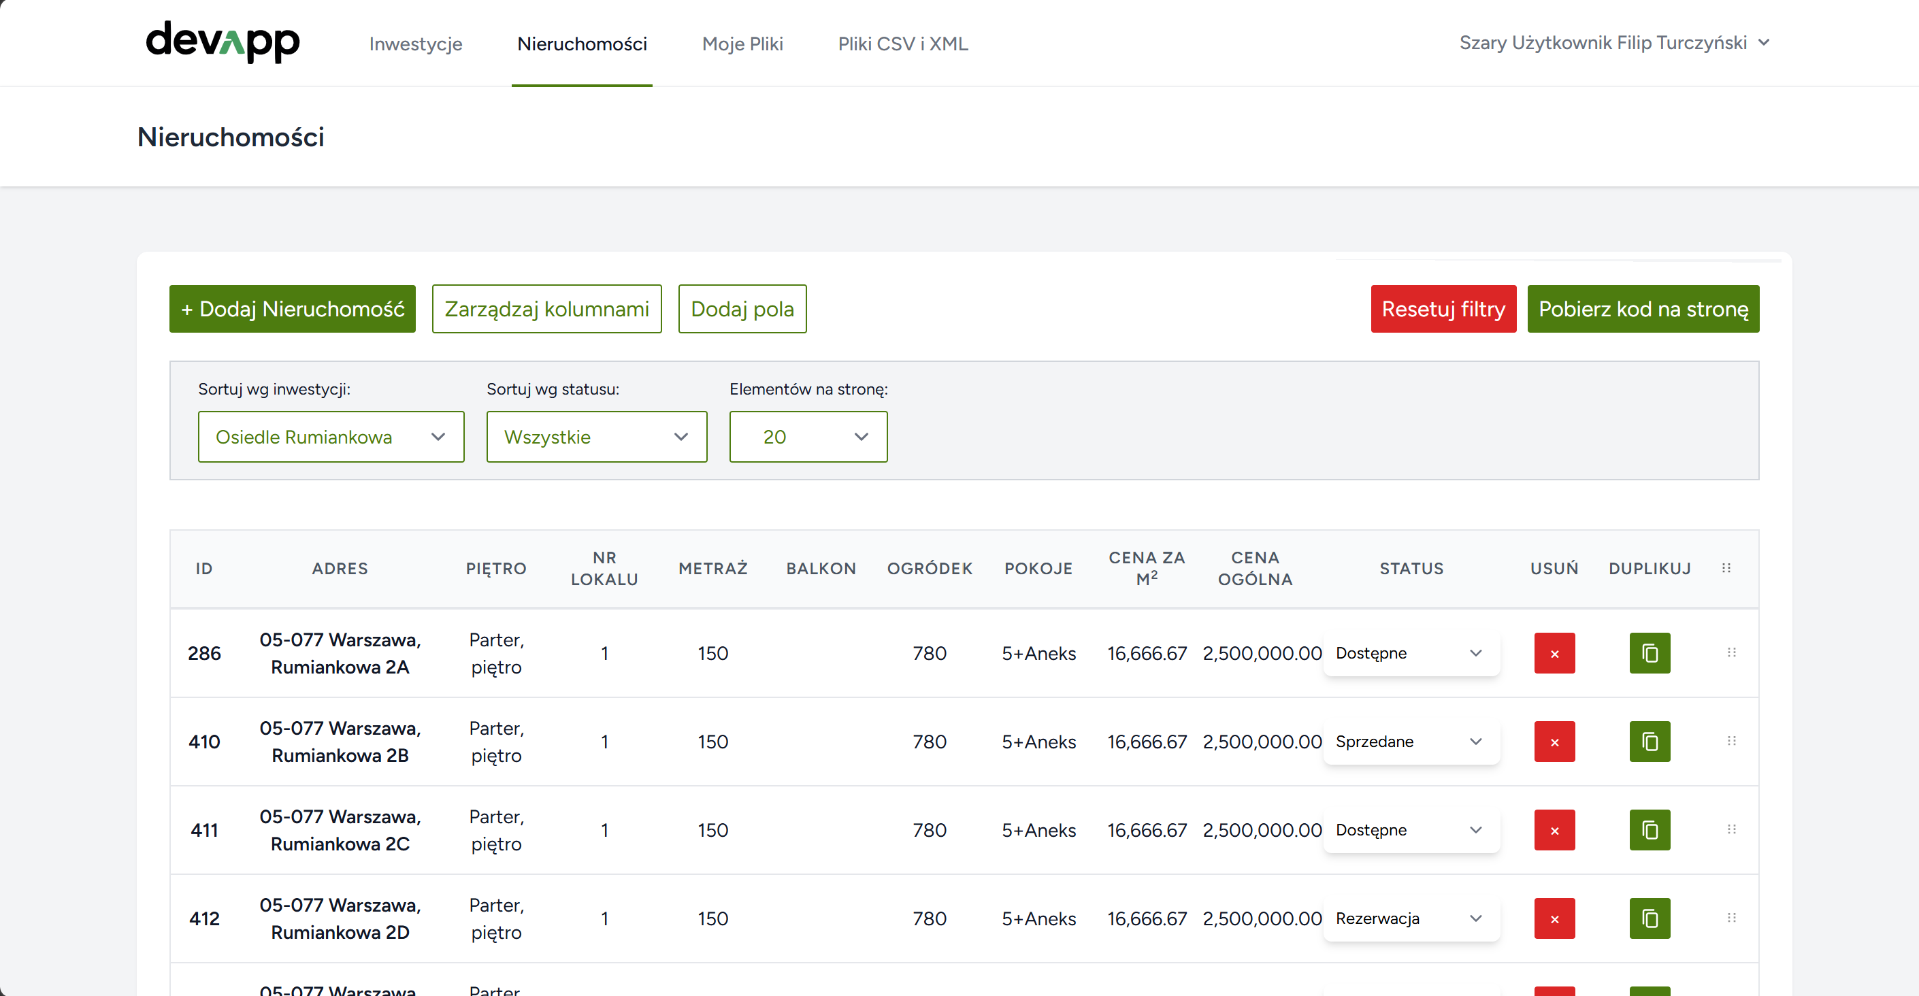Click price per m² 16,666.67 in row 410
Screen dimensions: 1919x996
click(1147, 742)
